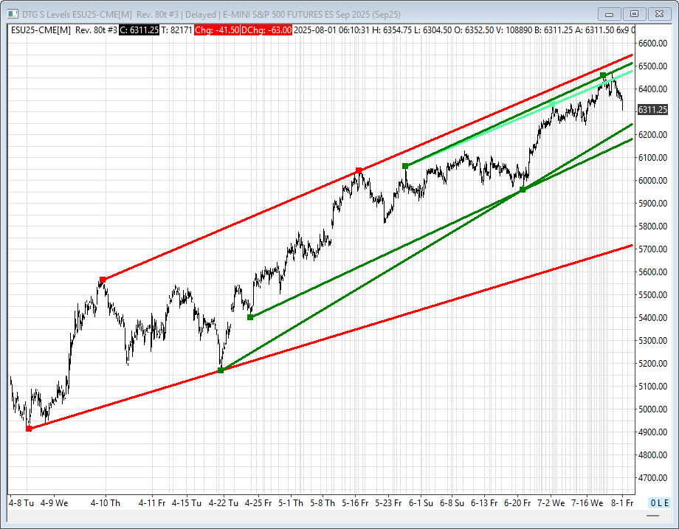
Task: Click the 5800.00 price axis label
Action: (652, 227)
